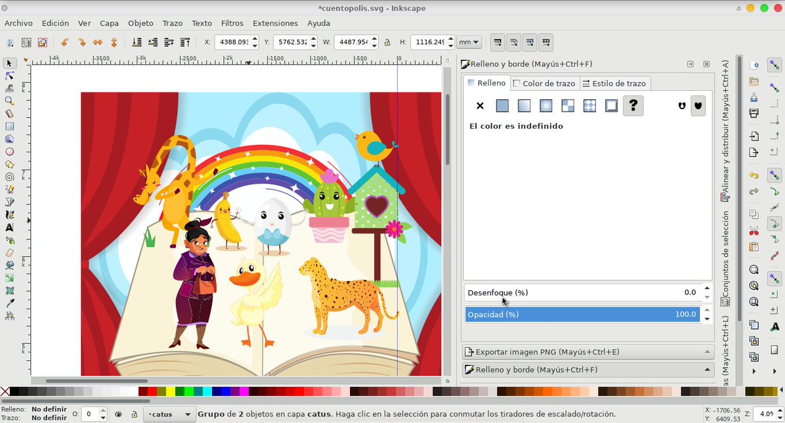
Task: Toggle layer visibility eye in status bar
Action: pos(118,414)
